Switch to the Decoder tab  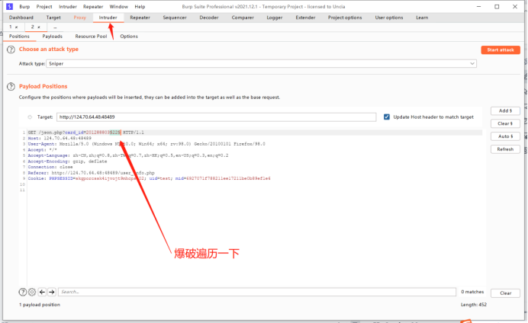[x=209, y=18]
